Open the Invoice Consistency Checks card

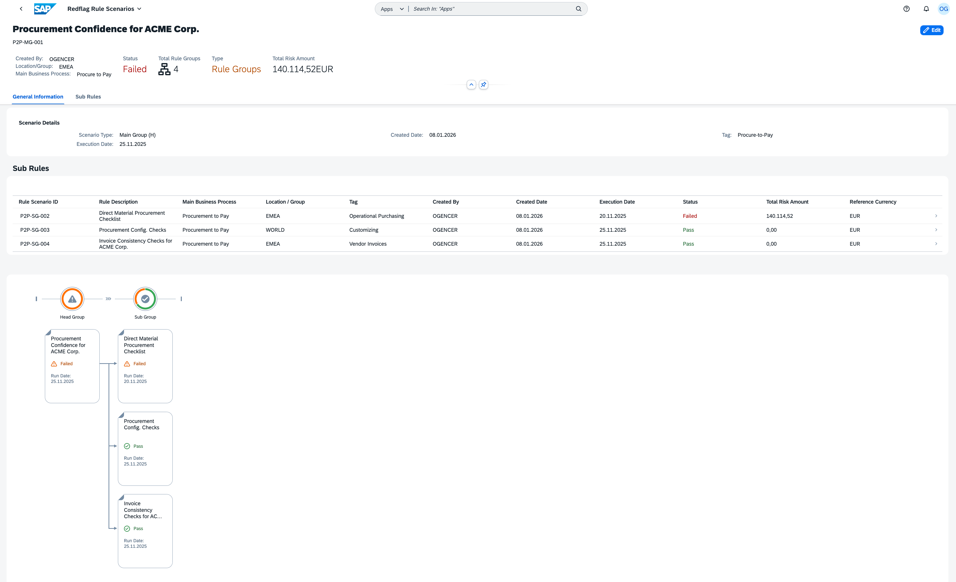pyautogui.click(x=145, y=531)
